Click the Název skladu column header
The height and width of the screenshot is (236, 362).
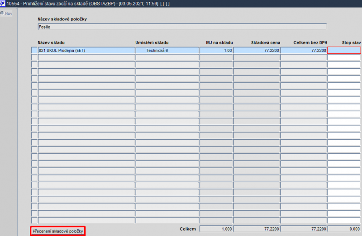coord(51,42)
